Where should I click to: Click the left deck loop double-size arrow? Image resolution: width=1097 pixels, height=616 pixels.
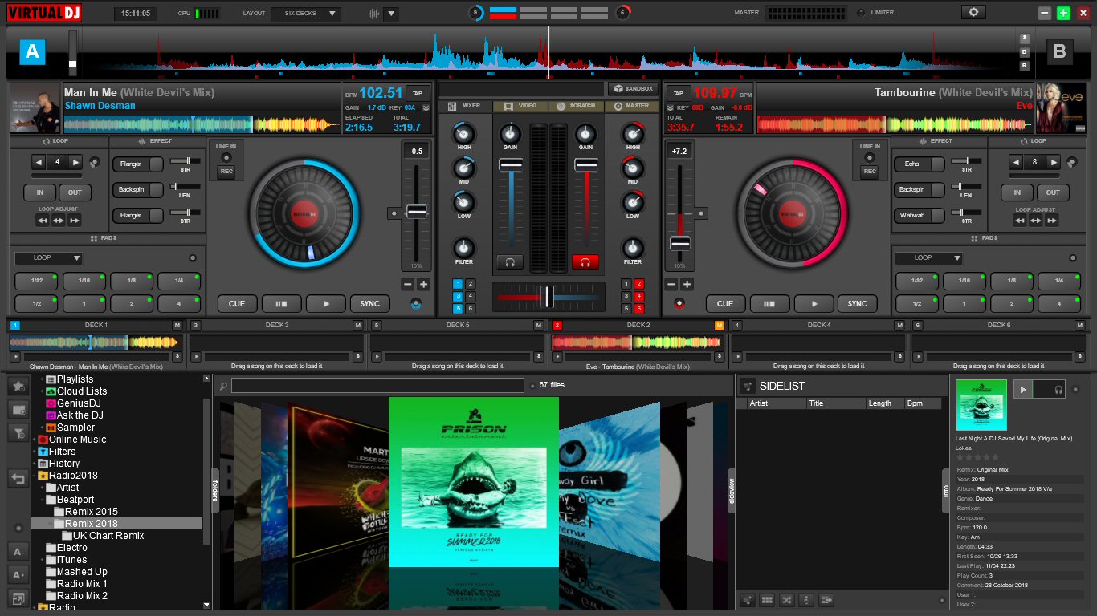pos(76,162)
